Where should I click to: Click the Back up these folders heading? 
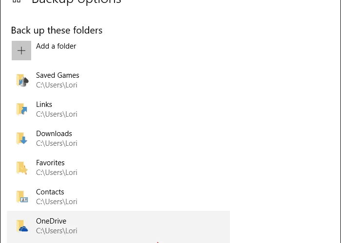tap(57, 30)
